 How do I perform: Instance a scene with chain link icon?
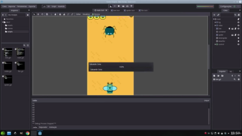(218, 15)
